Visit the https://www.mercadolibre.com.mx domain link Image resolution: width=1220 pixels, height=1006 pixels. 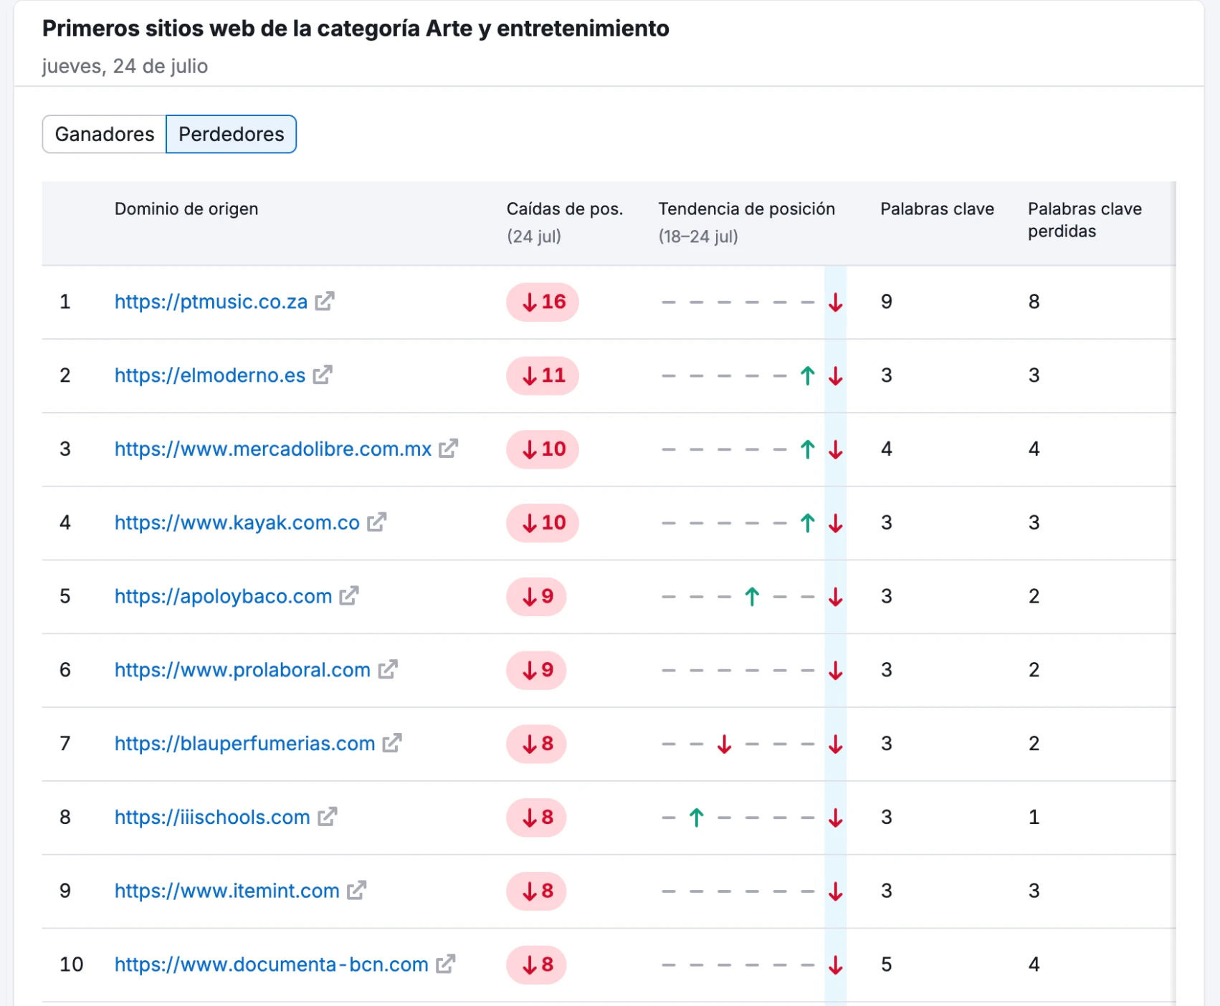(272, 449)
